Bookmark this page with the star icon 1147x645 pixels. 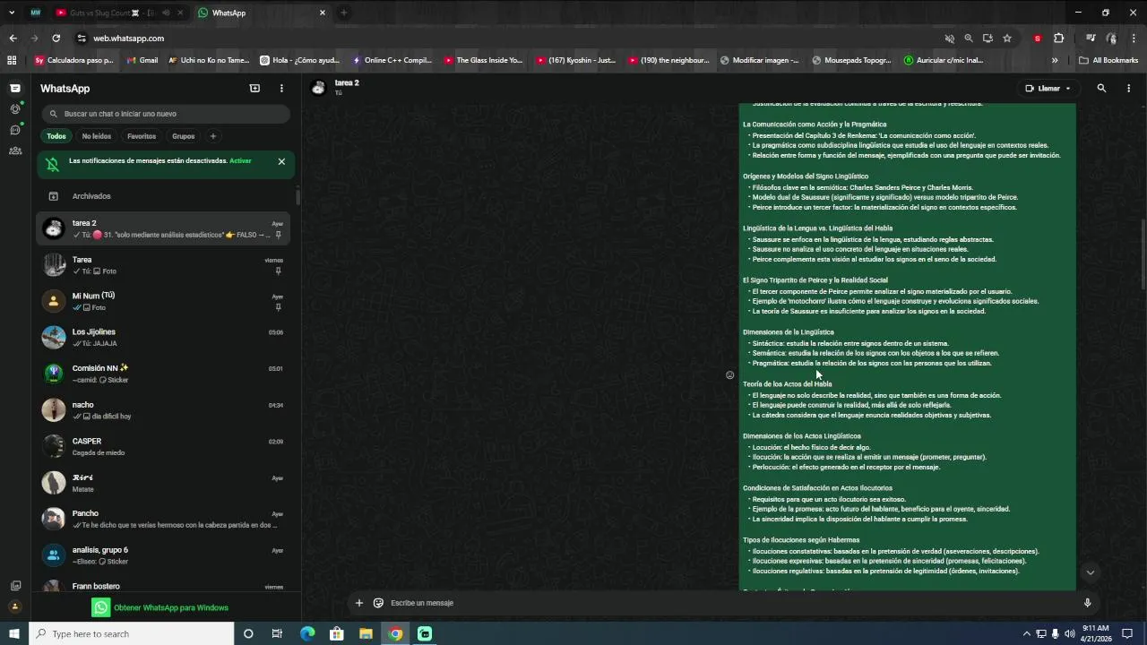(x=1007, y=39)
